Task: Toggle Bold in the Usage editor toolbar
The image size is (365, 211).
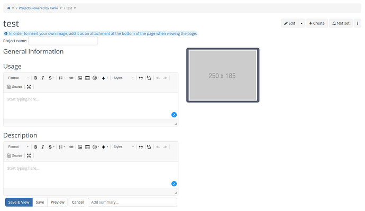Action: (35, 78)
